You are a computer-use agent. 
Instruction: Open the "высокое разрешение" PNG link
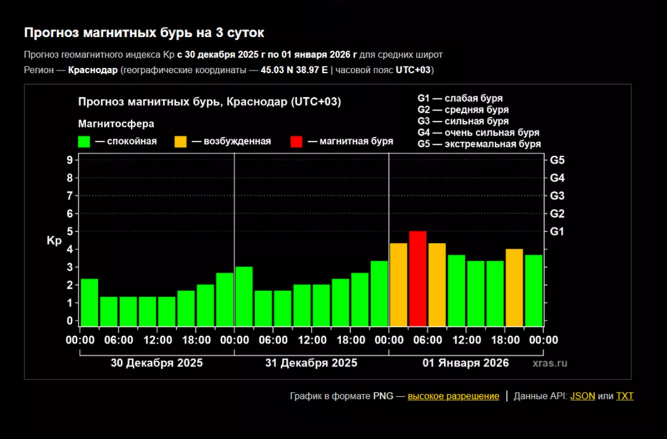coord(453,396)
